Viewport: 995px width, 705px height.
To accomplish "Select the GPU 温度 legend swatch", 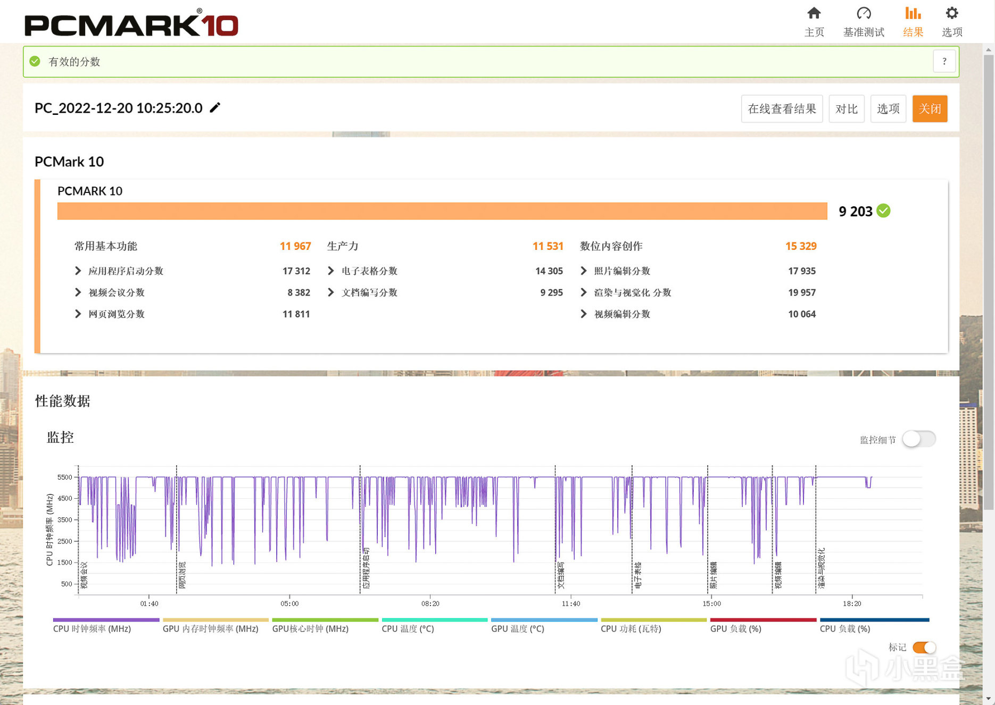I will pyautogui.click(x=544, y=619).
